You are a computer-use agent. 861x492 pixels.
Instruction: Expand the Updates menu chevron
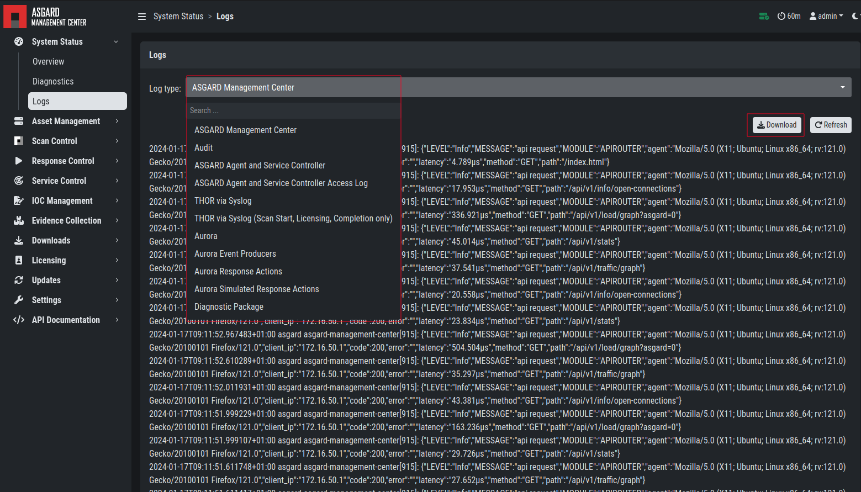point(117,280)
